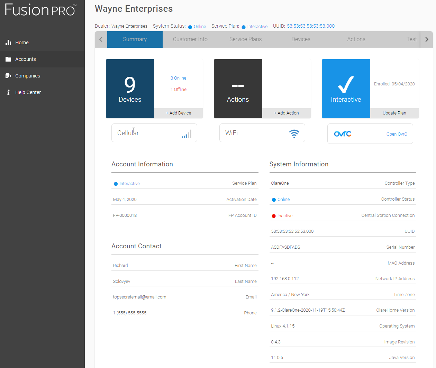The image size is (436, 368).
Task: Click the Home bar-chart icon in sidebar
Action: [8, 43]
